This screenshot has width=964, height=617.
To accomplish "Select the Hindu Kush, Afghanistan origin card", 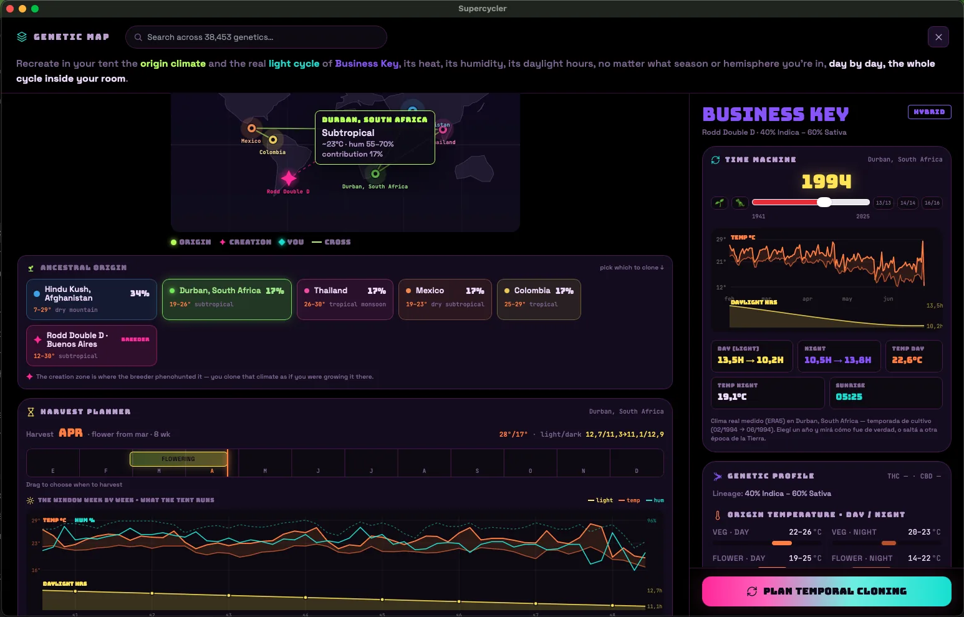I will [x=92, y=299].
